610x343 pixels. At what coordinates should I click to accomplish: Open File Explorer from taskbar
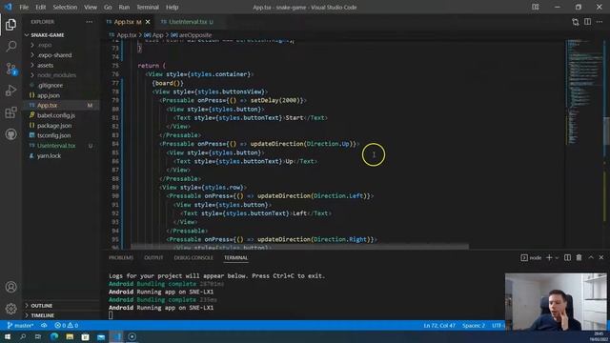coord(70,336)
